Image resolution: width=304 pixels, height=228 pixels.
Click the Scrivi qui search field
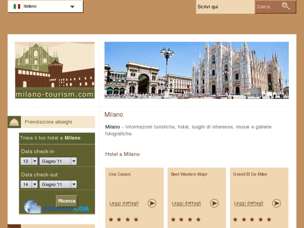coord(225,7)
